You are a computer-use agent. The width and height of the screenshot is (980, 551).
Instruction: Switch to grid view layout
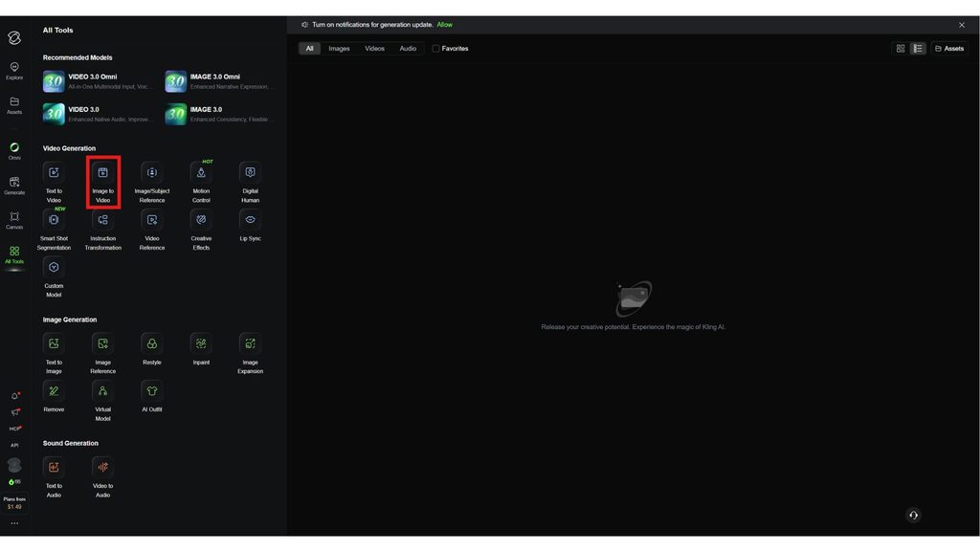[901, 48]
